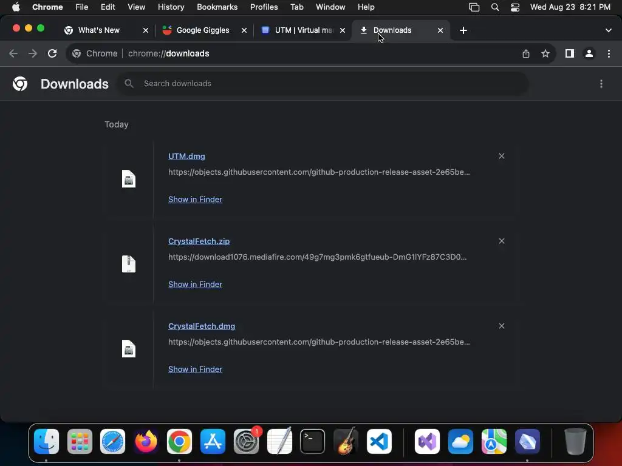This screenshot has width=622, height=466.
Task: Launch Visual Studio Code from the Dock
Action: click(x=379, y=441)
